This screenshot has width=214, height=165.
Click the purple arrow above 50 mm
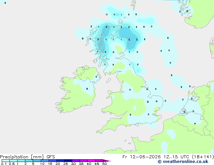(107, 161)
